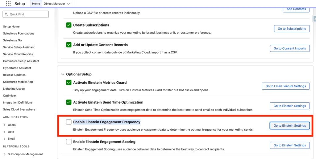Click the Go to Subscriptions button

[x=292, y=29]
